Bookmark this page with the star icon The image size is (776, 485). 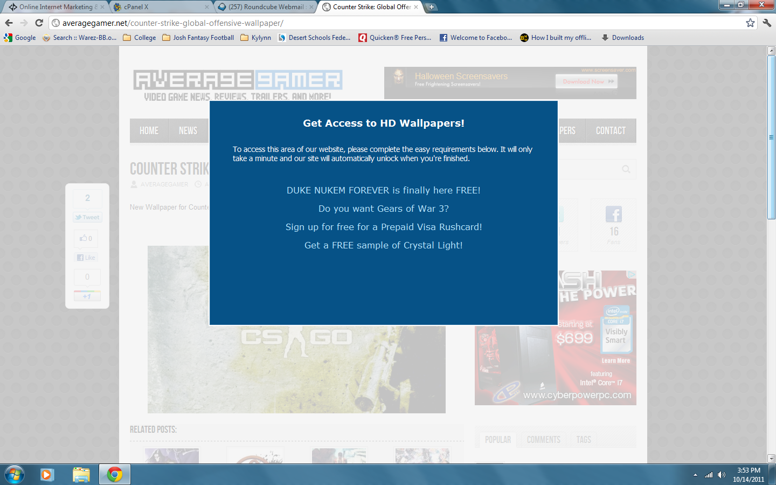pos(750,23)
